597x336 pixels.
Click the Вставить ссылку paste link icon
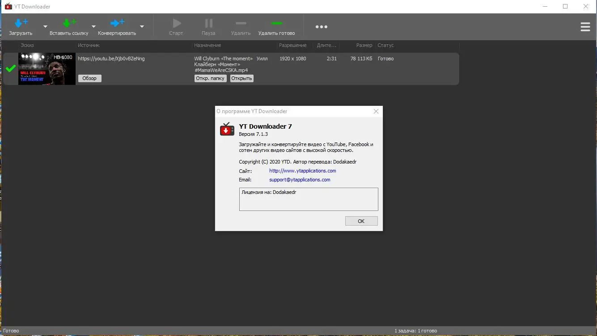point(69,22)
